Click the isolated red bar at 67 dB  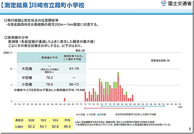click(65, 100)
